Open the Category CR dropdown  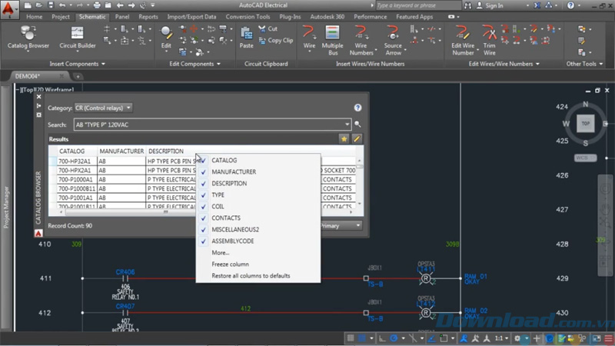click(104, 108)
